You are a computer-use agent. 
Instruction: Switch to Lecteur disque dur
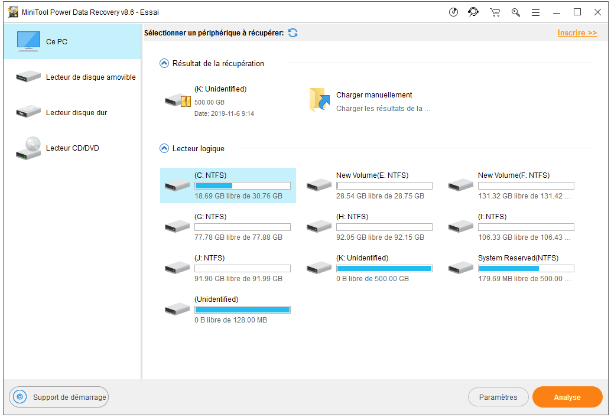click(72, 112)
